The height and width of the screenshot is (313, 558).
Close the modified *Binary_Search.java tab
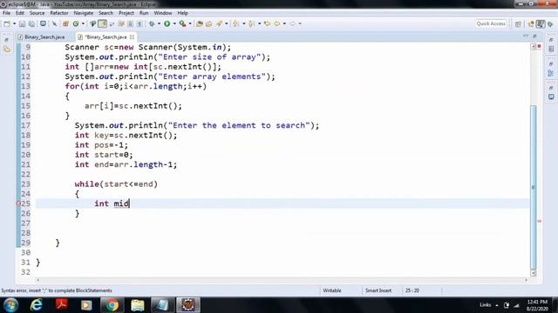[132, 37]
